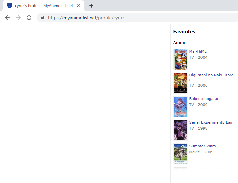The image size is (238, 183).
Task: Click the MAL favicon on the tab
Action: tap(9, 6)
